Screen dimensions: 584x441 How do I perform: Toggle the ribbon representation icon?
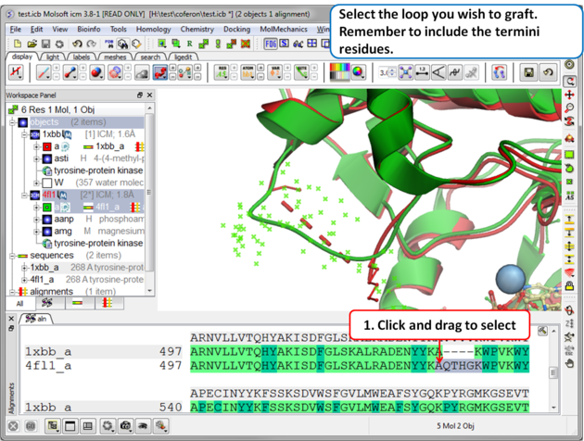pyautogui.click(x=160, y=72)
